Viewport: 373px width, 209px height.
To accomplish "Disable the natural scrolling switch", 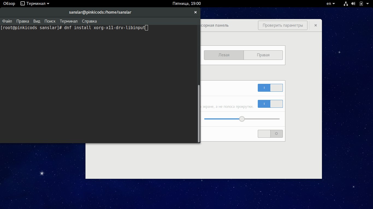I will [270, 104].
